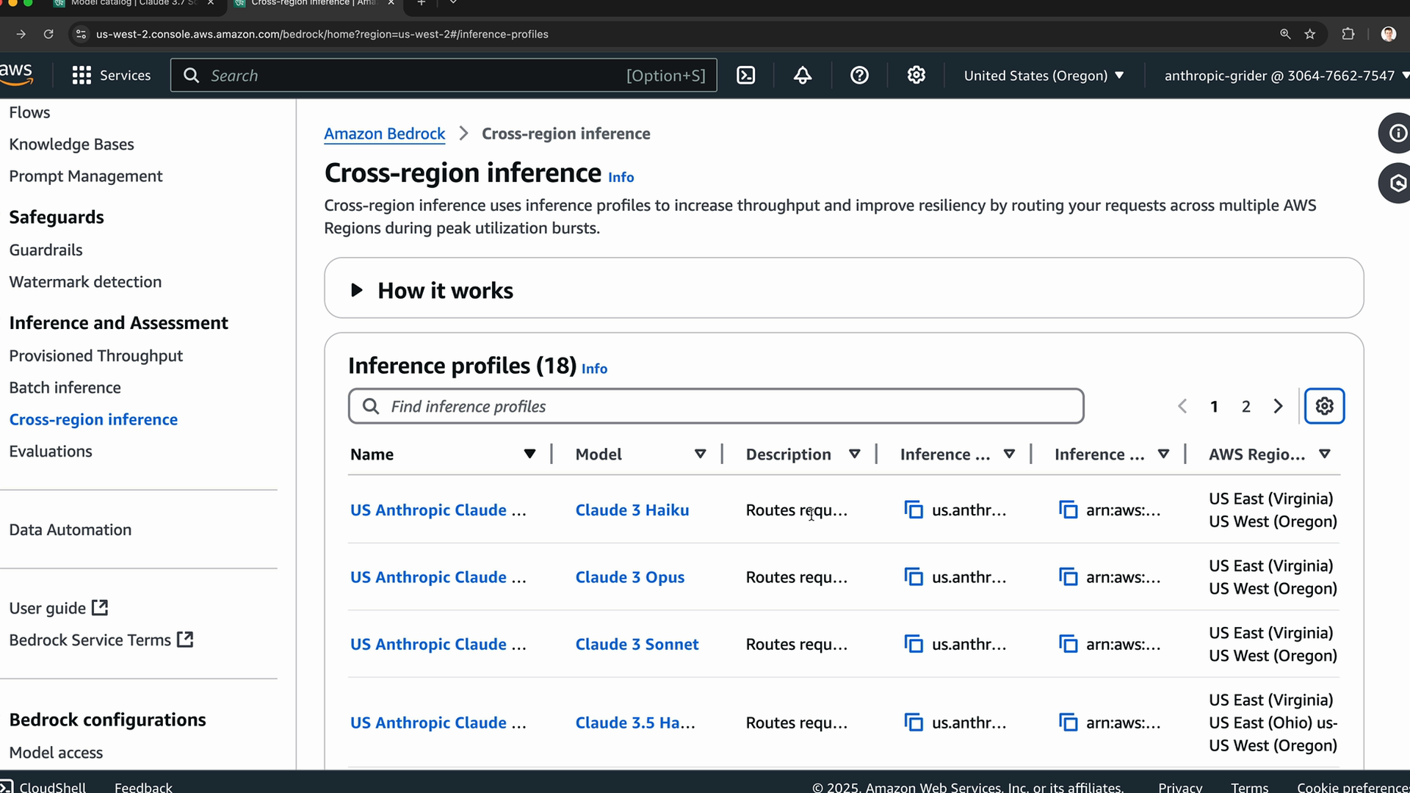Image resolution: width=1410 pixels, height=793 pixels.
Task: Open the User guide external link
Action: tap(59, 608)
